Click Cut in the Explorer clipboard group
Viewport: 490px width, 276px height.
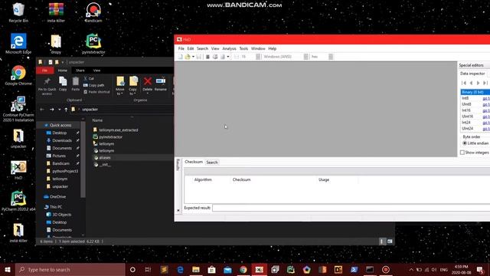coord(89,78)
